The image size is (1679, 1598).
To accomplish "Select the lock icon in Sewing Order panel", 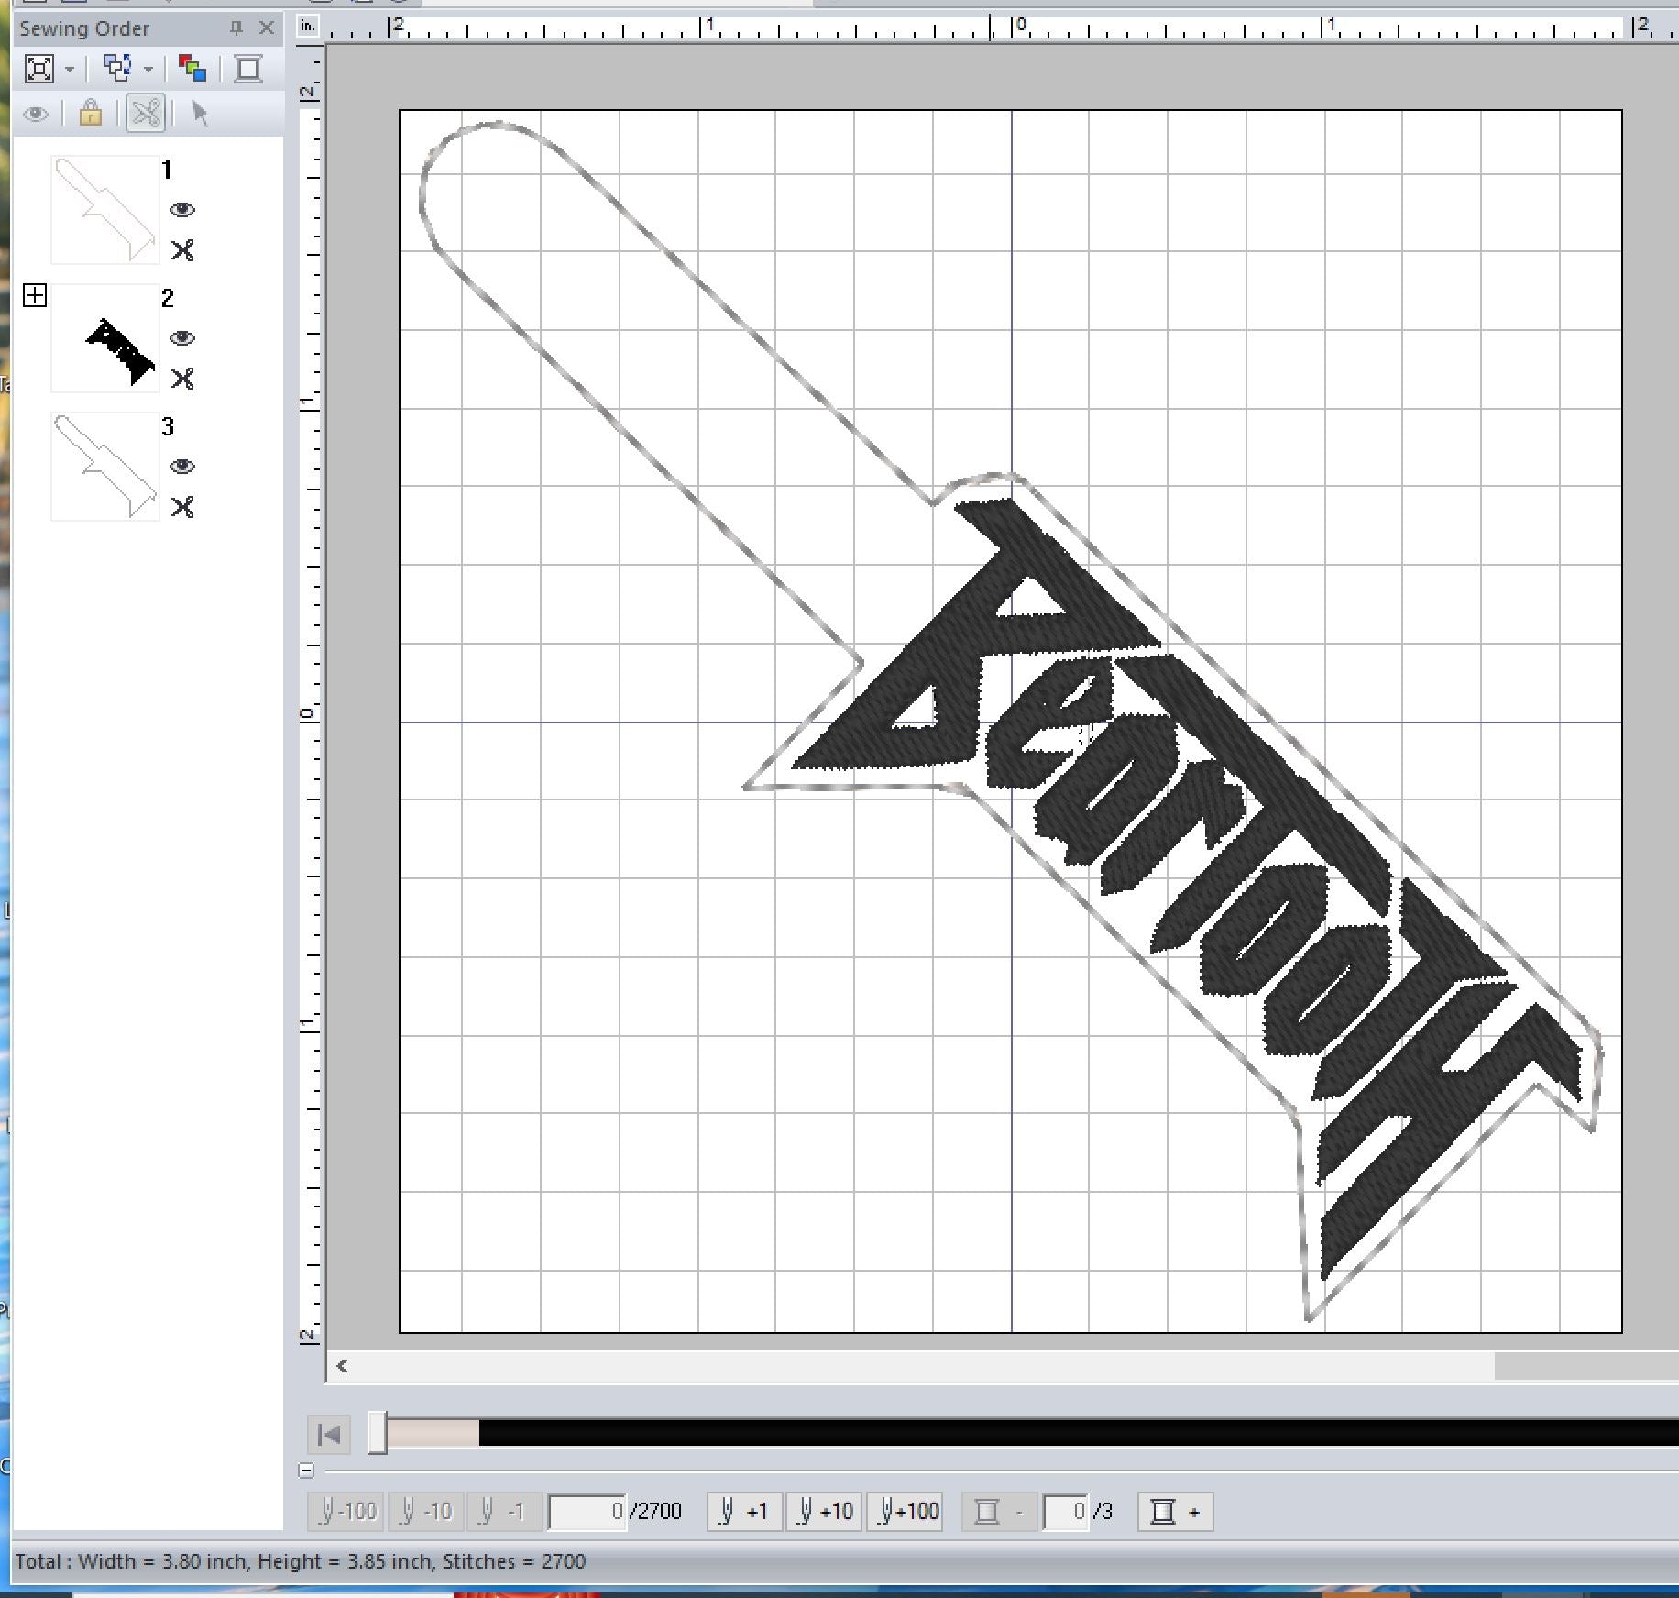I will [89, 115].
